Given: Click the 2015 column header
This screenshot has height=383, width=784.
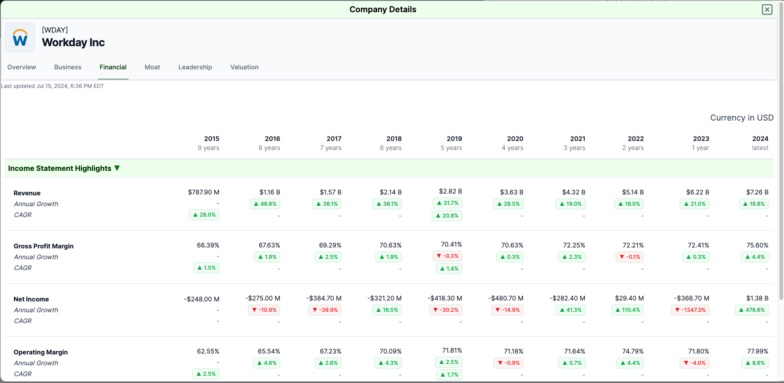Looking at the screenshot, I should (212, 139).
